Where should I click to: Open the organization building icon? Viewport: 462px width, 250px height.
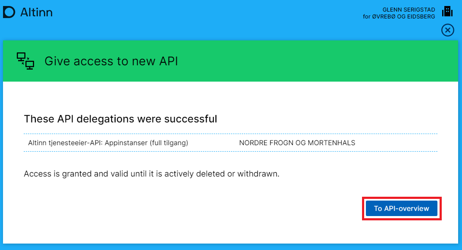coord(447,12)
